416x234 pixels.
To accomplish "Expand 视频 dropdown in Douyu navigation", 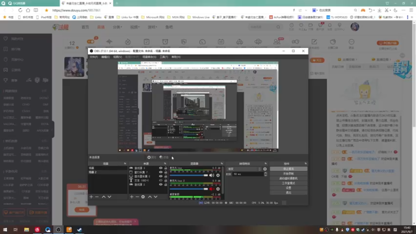I will 135,27.
